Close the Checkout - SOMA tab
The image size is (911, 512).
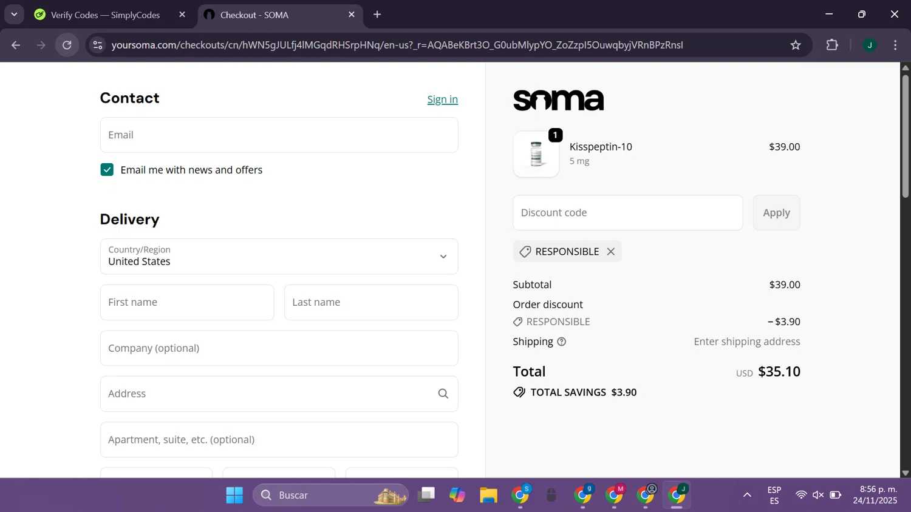tap(352, 15)
